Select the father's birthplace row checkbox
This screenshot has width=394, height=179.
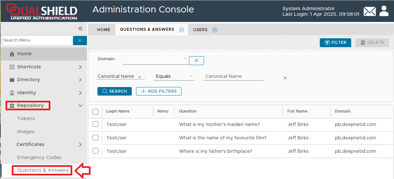pos(95,151)
